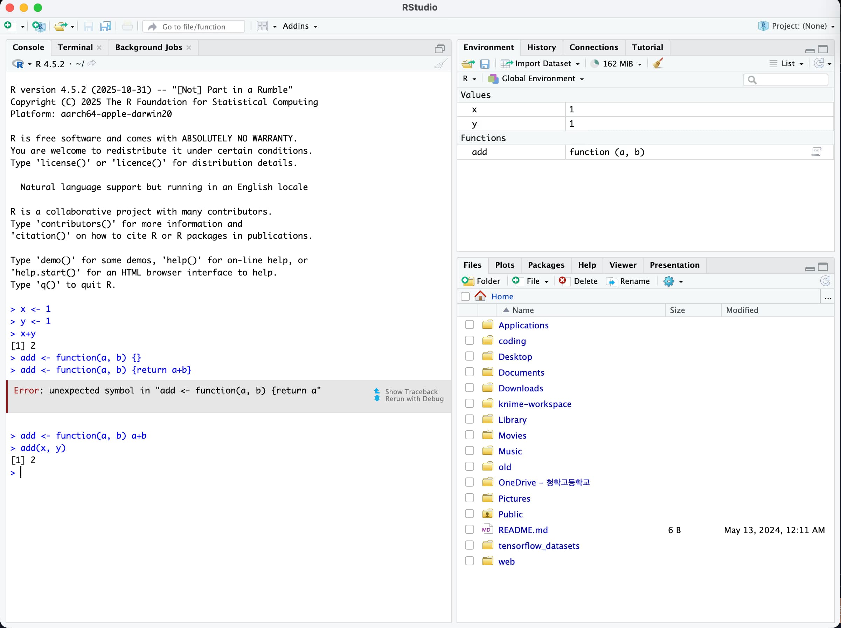841x628 pixels.
Task: Click the Create a Project icon
Action: click(39, 26)
